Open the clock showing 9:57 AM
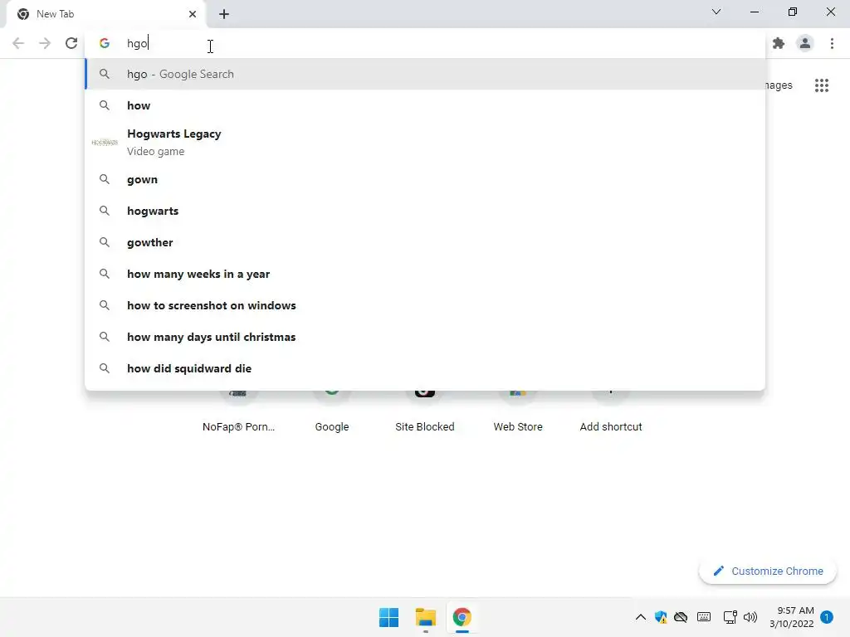The height and width of the screenshot is (637, 850). tap(792, 617)
